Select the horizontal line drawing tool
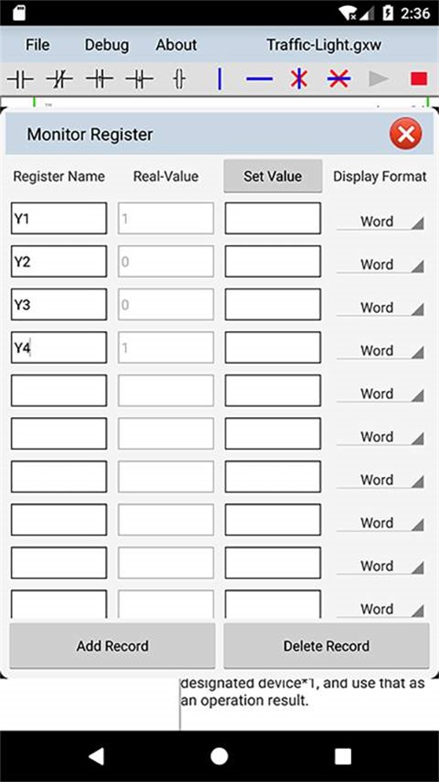 coord(259,79)
